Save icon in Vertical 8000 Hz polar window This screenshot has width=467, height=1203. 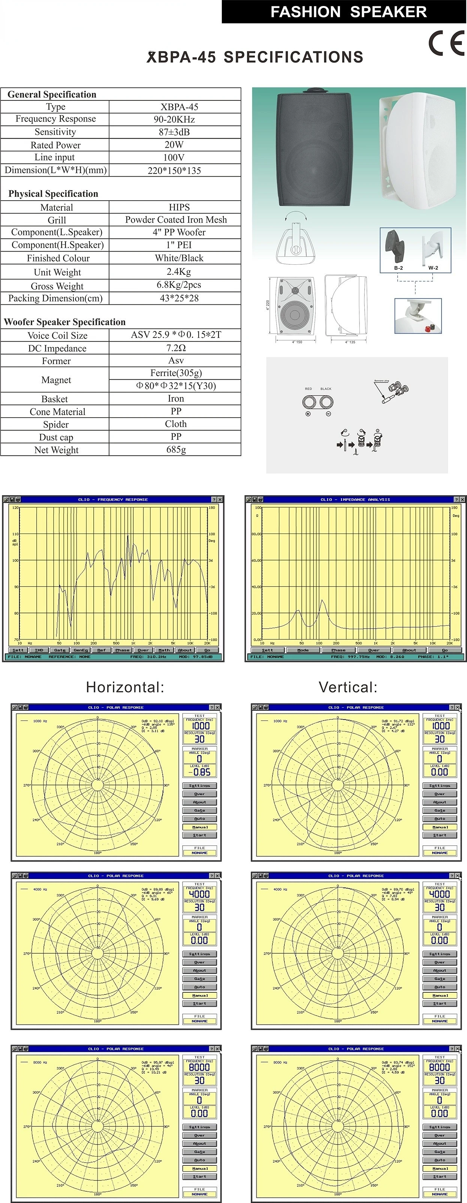pyautogui.click(x=260, y=1049)
